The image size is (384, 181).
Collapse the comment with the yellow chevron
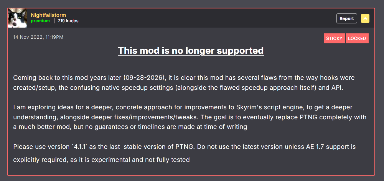click(x=365, y=18)
